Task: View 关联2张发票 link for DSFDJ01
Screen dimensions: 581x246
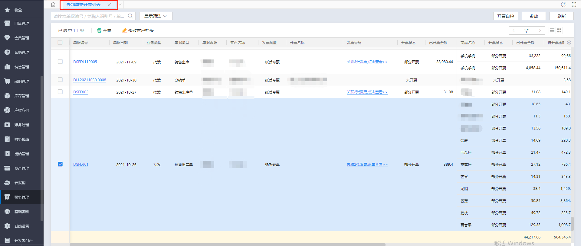Action: 367,165
